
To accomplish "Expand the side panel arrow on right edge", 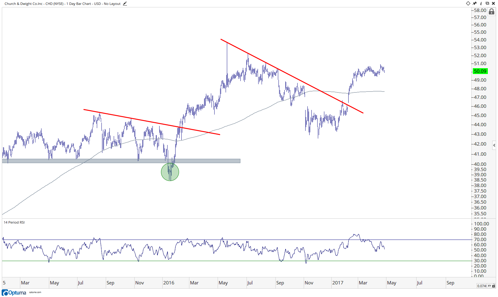I will coord(494,145).
